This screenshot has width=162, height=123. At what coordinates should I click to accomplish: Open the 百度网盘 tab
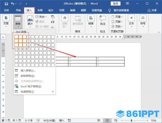point(97,10)
